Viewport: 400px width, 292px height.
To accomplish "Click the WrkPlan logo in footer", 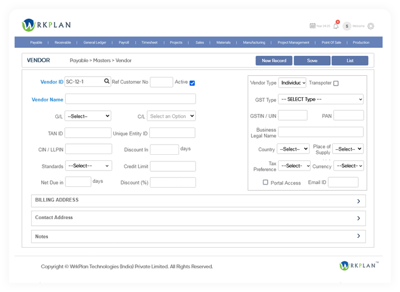I will click(x=359, y=266).
